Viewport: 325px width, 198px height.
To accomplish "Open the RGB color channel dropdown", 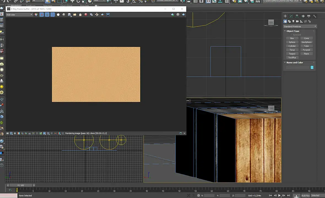I will [x=19, y=15].
